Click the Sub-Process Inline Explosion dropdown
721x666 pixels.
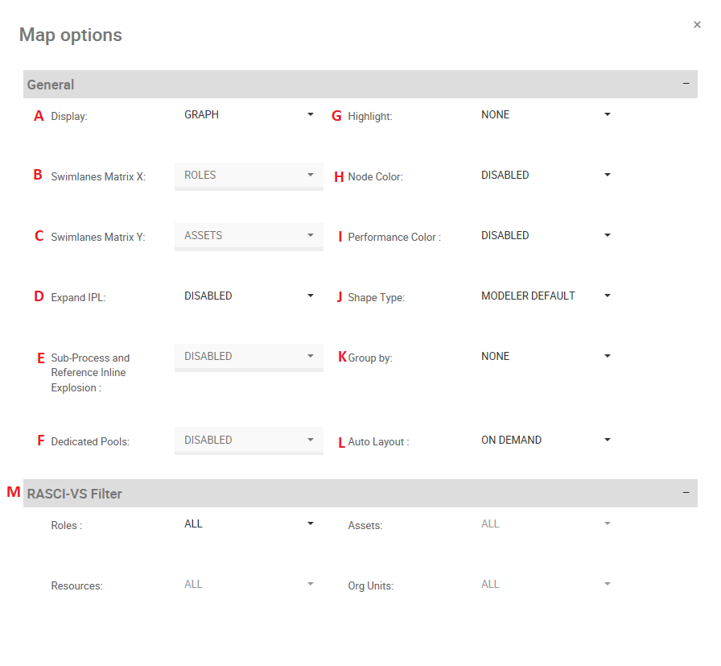pos(248,357)
